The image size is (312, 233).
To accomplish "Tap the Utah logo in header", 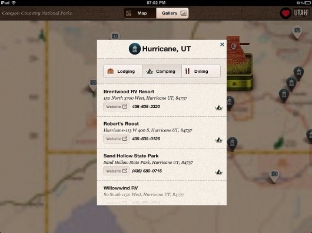I will (301, 13).
